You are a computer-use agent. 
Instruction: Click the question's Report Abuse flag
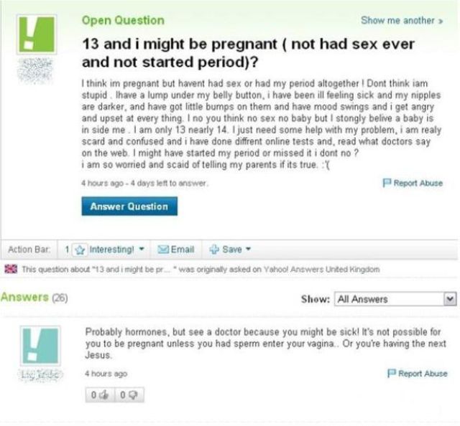click(389, 183)
